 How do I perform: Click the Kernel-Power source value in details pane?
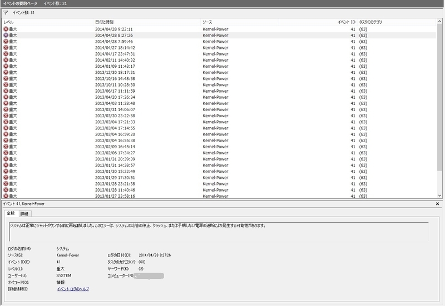pos(67,255)
